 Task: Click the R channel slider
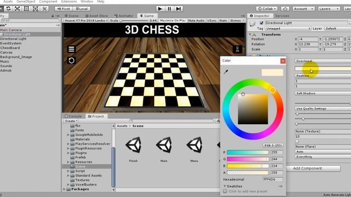coord(248,152)
